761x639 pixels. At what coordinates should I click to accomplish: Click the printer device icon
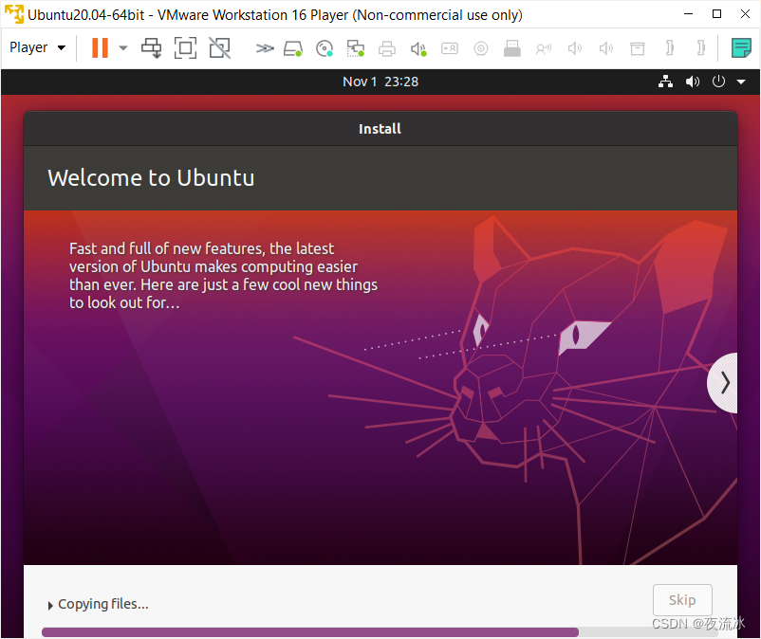[387, 48]
